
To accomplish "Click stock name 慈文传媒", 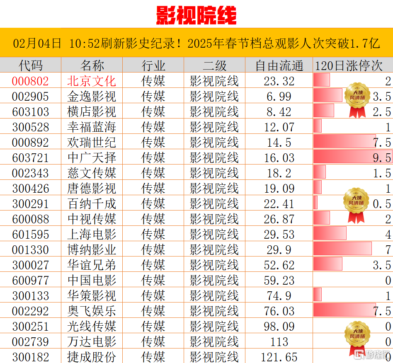I will (92, 173).
